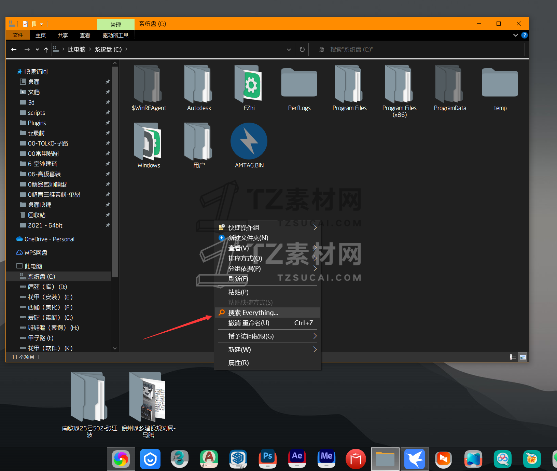Open 回收站 in the navigation pane

pos(37,215)
